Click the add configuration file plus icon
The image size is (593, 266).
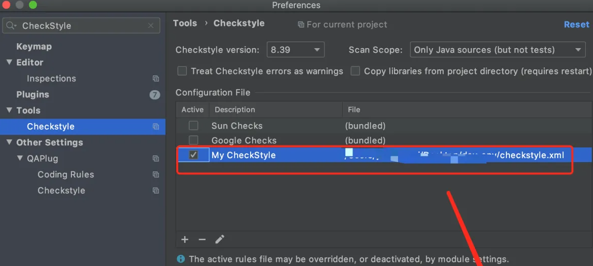(185, 240)
